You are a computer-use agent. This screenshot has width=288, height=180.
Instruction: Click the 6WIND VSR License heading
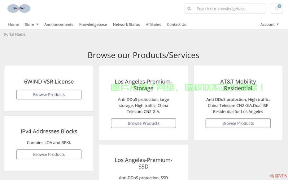tap(49, 82)
